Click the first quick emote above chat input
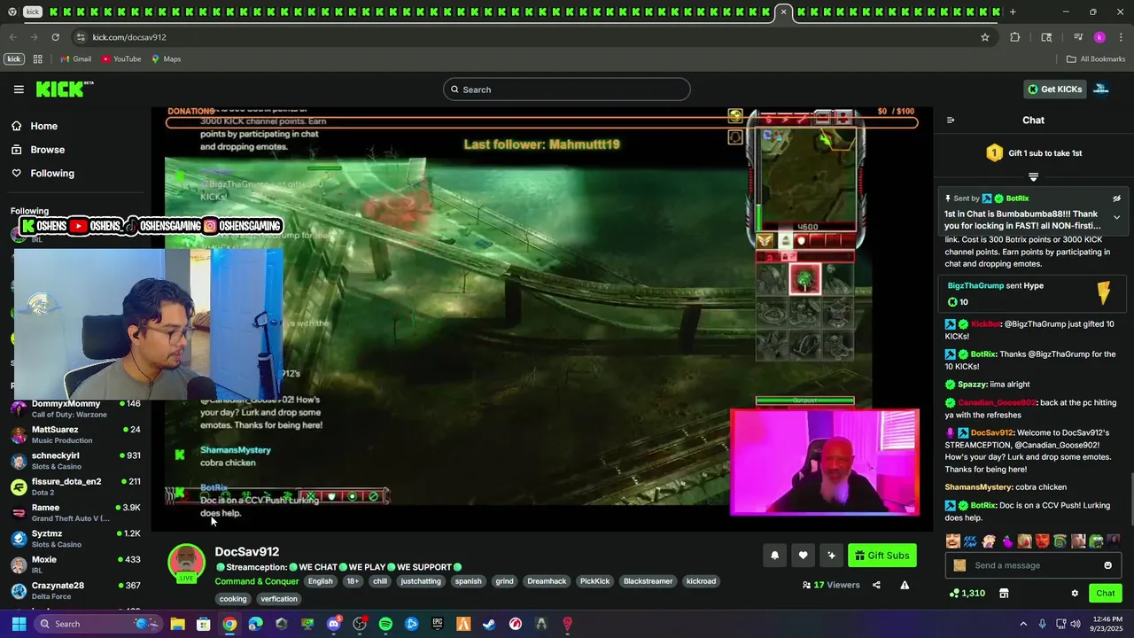 pos(952,541)
